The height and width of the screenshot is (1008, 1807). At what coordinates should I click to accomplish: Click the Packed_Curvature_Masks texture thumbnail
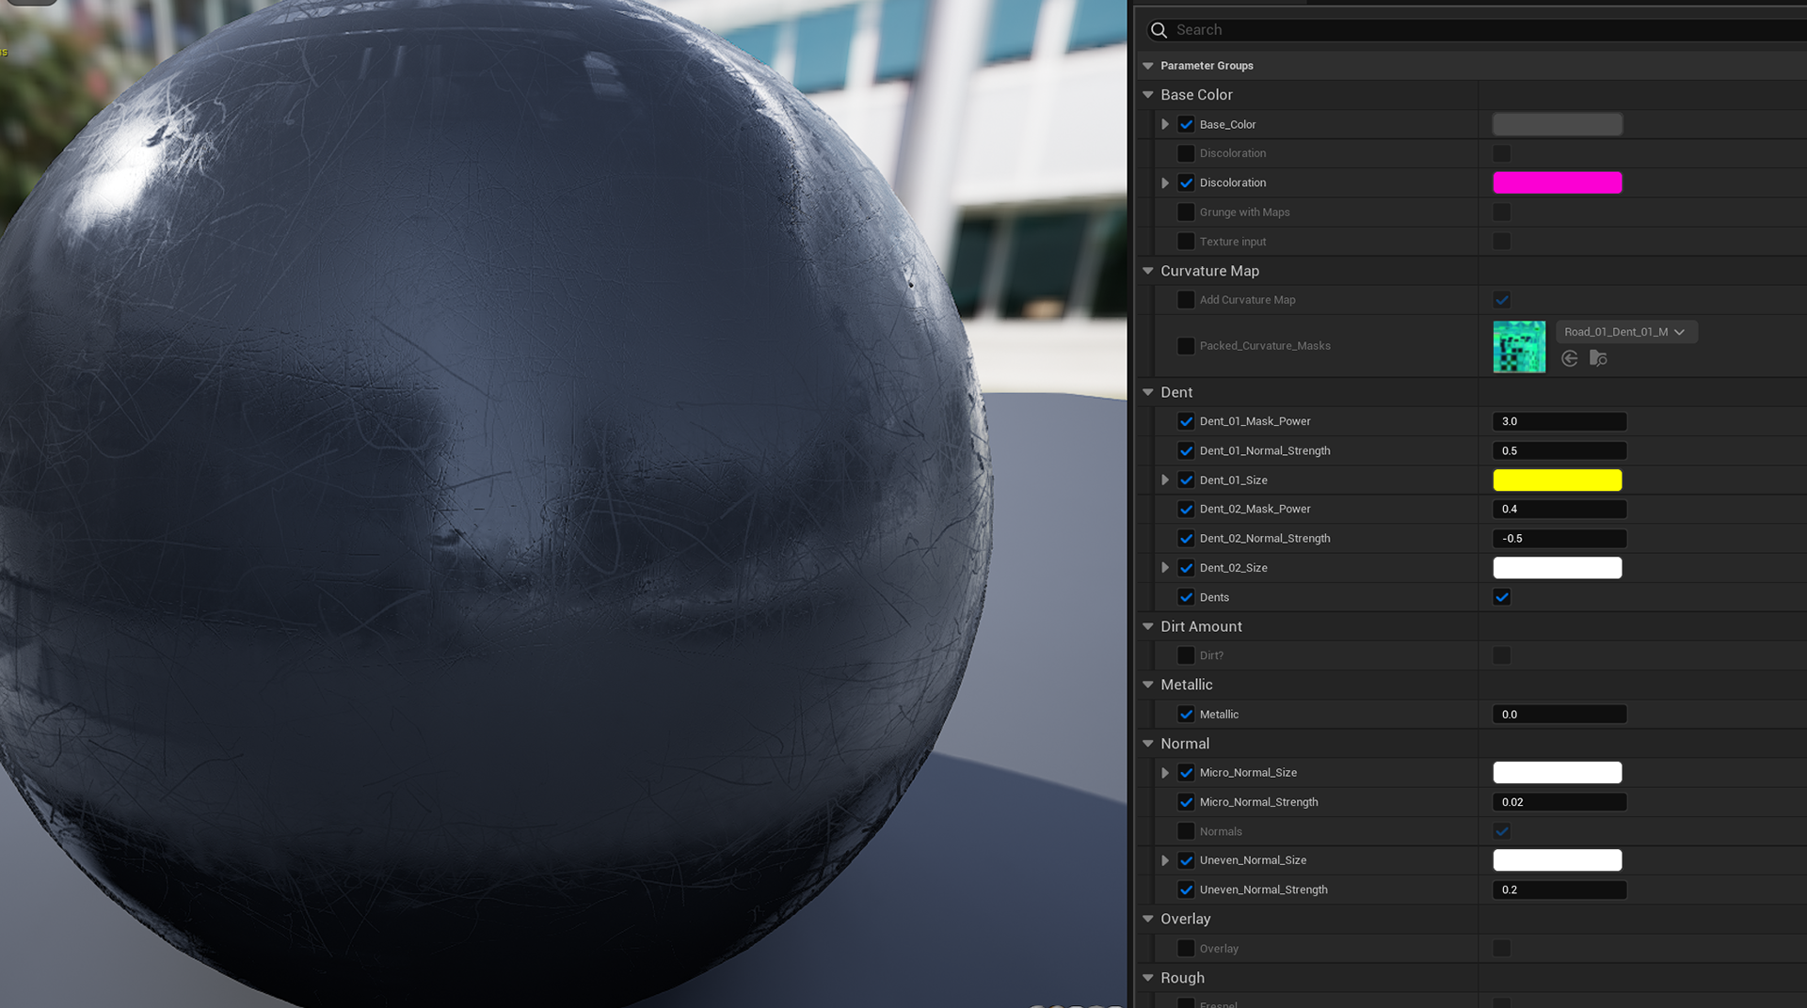click(1519, 347)
